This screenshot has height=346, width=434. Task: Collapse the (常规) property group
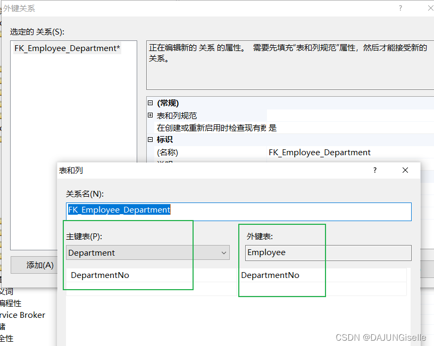point(150,103)
